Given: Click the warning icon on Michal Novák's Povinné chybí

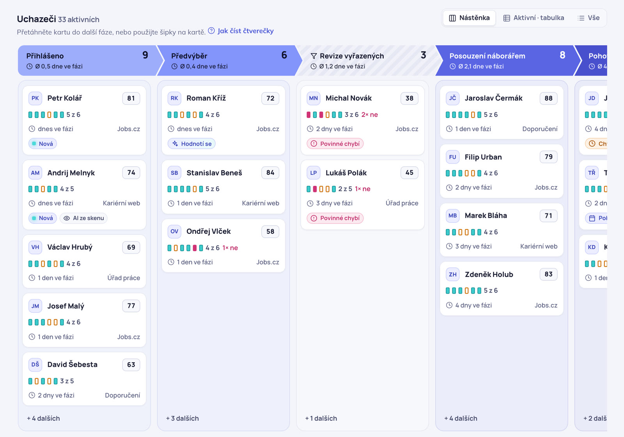Looking at the screenshot, I should (314, 144).
